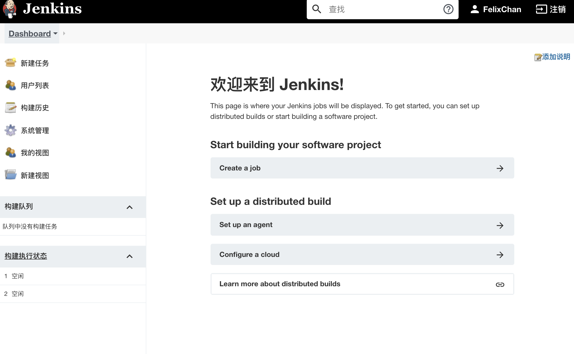
Task: Open Learn more about distributed builds
Action: click(362, 284)
